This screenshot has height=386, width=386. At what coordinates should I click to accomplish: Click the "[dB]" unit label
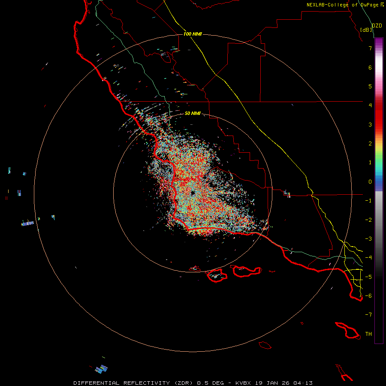366,30
